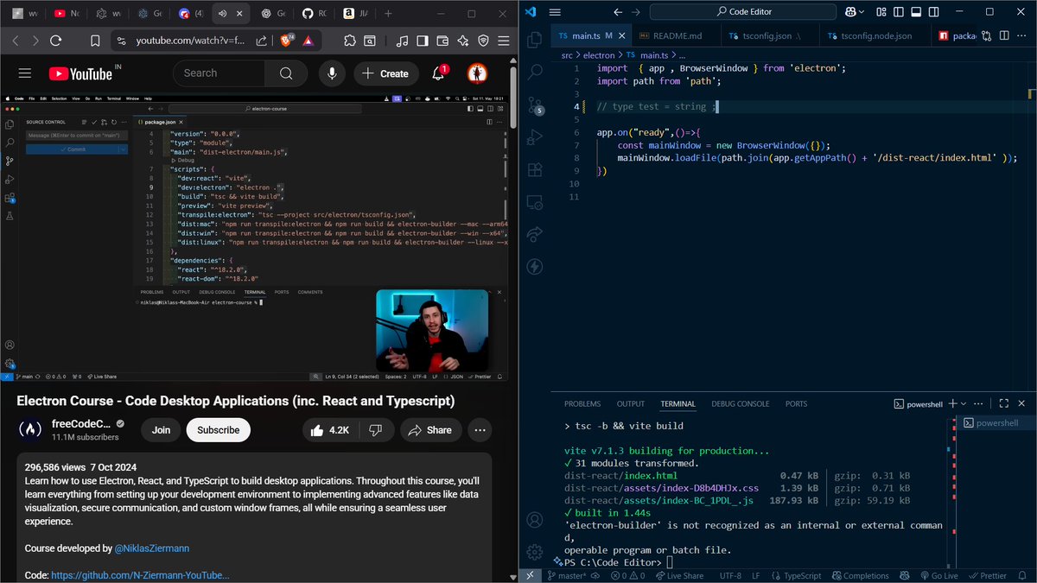Change TypeScript language mode in status bar
1037x583 pixels.
point(795,576)
